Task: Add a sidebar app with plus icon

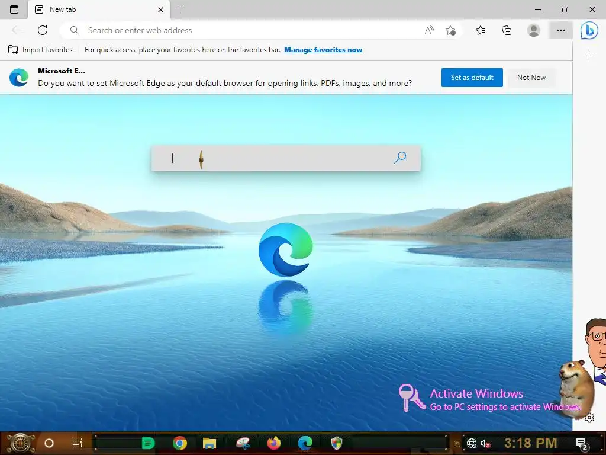Action: (589, 55)
